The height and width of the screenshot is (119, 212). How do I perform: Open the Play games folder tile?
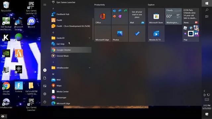[x=191, y=34]
